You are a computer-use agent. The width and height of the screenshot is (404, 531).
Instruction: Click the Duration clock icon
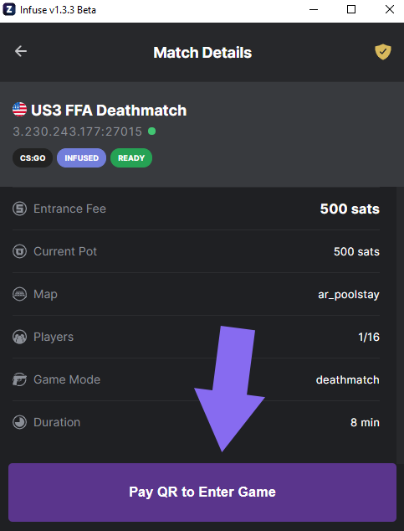19,422
